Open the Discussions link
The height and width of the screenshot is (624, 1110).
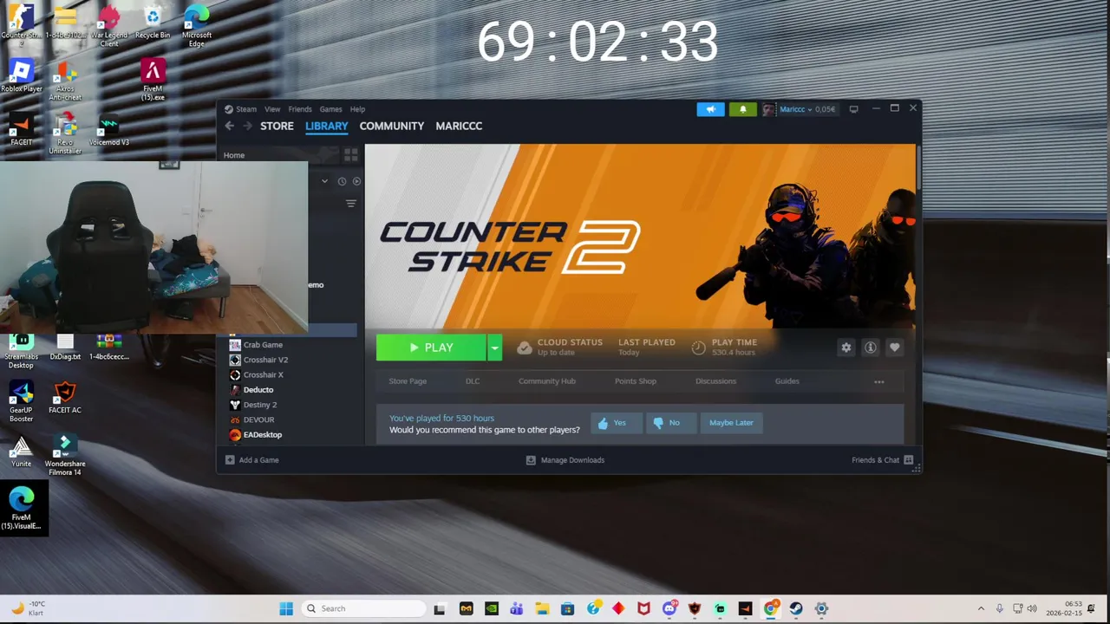click(x=715, y=381)
